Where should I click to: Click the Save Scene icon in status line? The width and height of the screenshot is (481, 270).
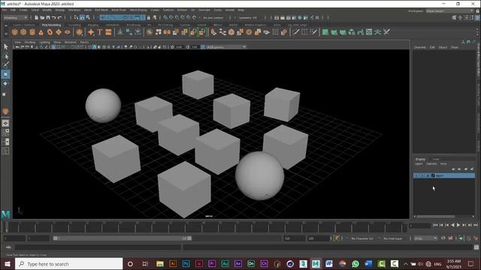48,18
